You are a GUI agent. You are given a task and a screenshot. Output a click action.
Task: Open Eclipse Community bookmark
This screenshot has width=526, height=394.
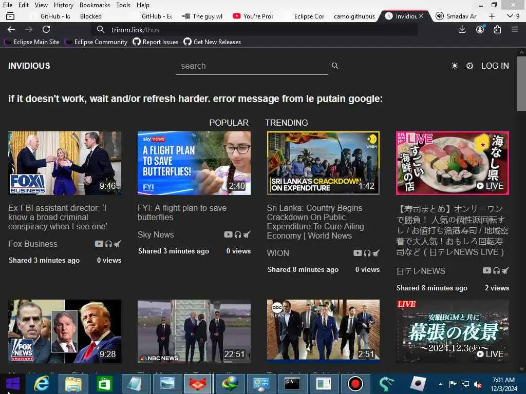[x=96, y=42]
